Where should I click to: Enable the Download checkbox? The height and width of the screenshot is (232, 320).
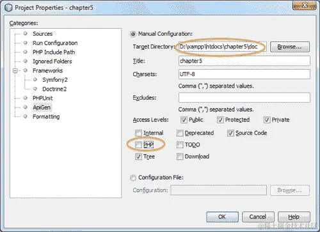[180, 157]
